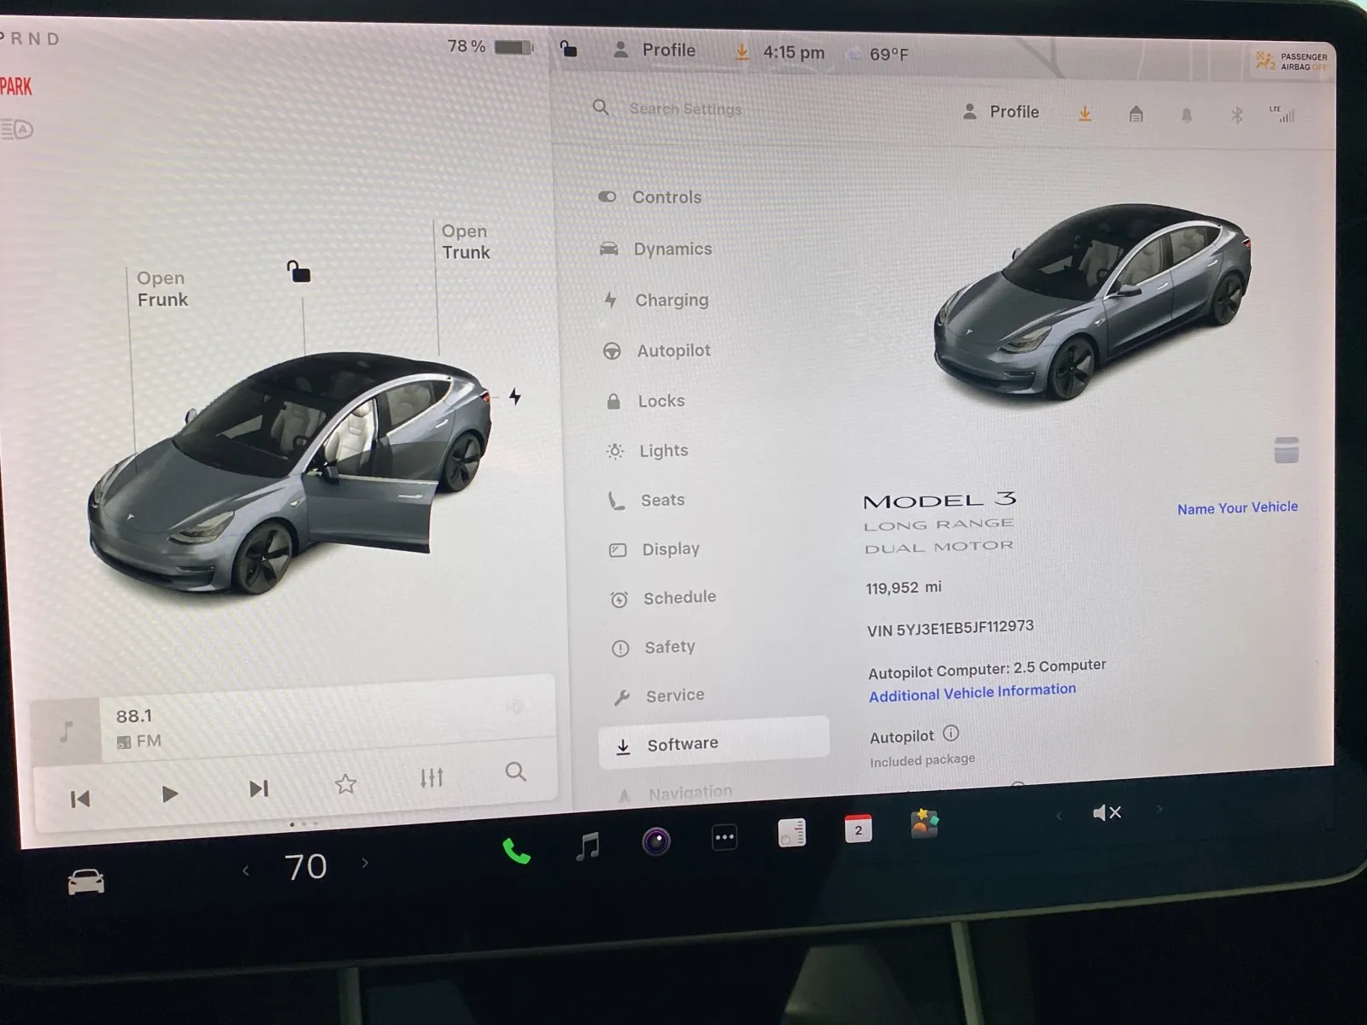The height and width of the screenshot is (1025, 1367).
Task: Open the calendar app icon
Action: click(x=858, y=829)
